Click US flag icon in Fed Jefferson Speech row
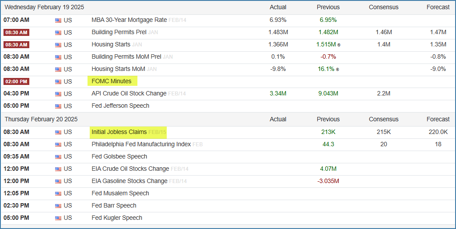The width and height of the screenshot is (456, 229). tap(58, 106)
